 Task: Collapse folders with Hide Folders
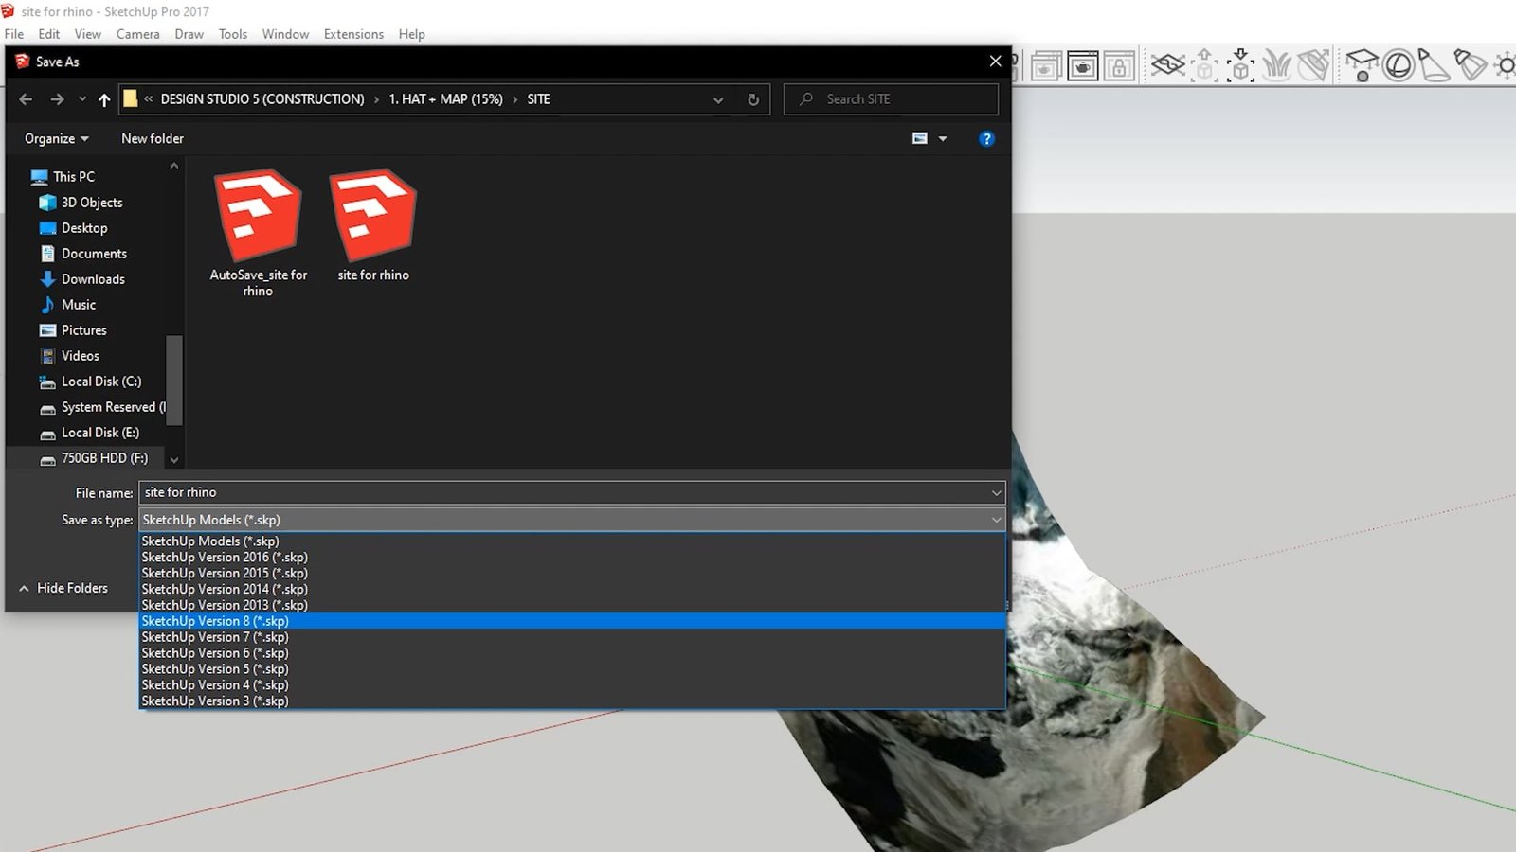point(63,588)
